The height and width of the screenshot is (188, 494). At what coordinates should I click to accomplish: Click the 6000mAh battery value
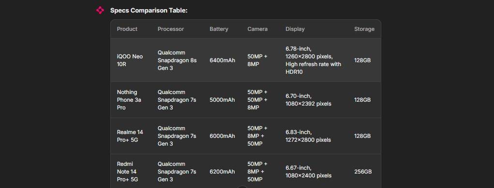[x=222, y=136]
